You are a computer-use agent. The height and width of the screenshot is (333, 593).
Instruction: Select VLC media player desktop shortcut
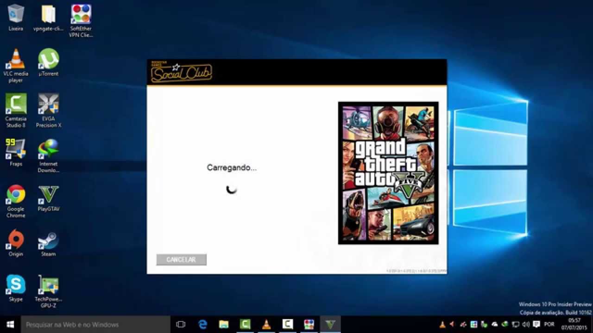(16, 66)
